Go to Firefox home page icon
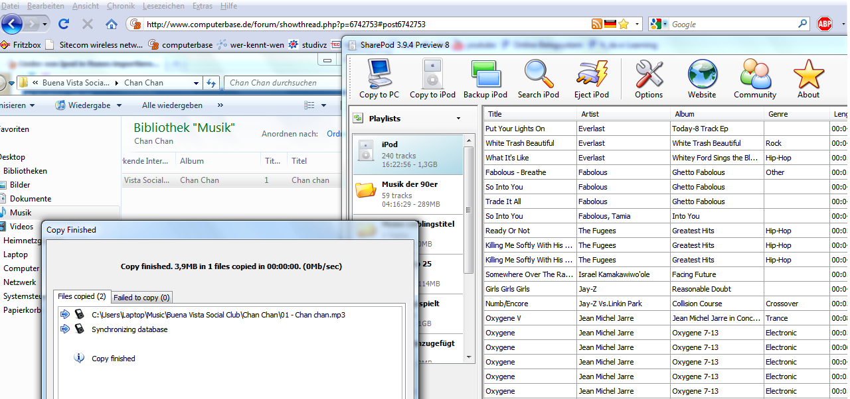 [x=112, y=24]
